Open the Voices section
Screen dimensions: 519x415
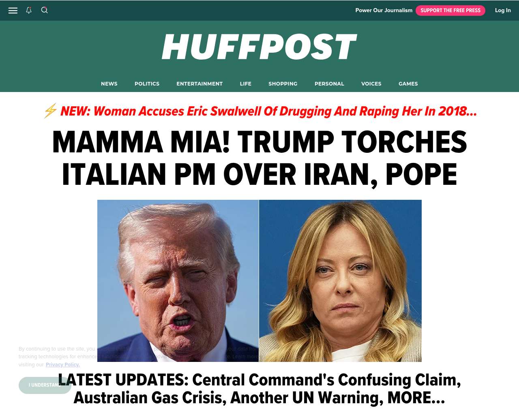pos(371,83)
